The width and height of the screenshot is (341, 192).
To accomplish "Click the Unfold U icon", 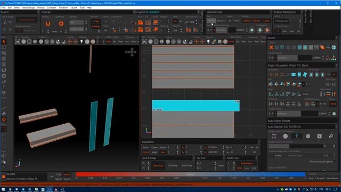I will (48, 23).
